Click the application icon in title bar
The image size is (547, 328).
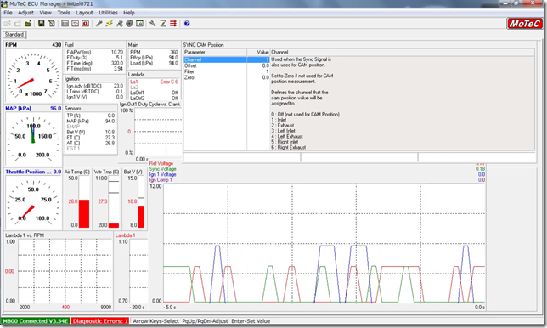4,4
